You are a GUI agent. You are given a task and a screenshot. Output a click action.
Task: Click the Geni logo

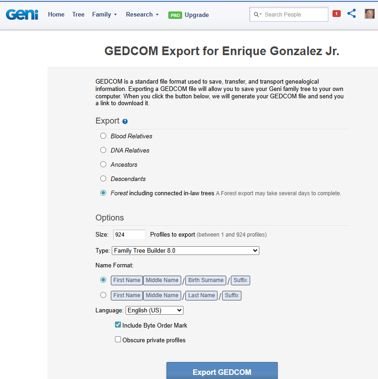point(22,14)
